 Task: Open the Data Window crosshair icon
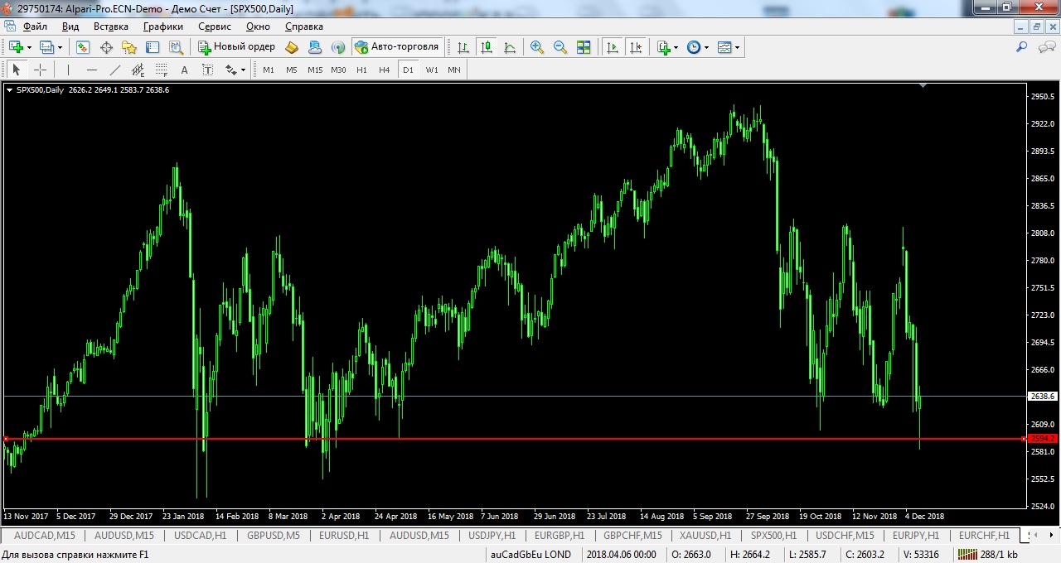pyautogui.click(x=106, y=47)
